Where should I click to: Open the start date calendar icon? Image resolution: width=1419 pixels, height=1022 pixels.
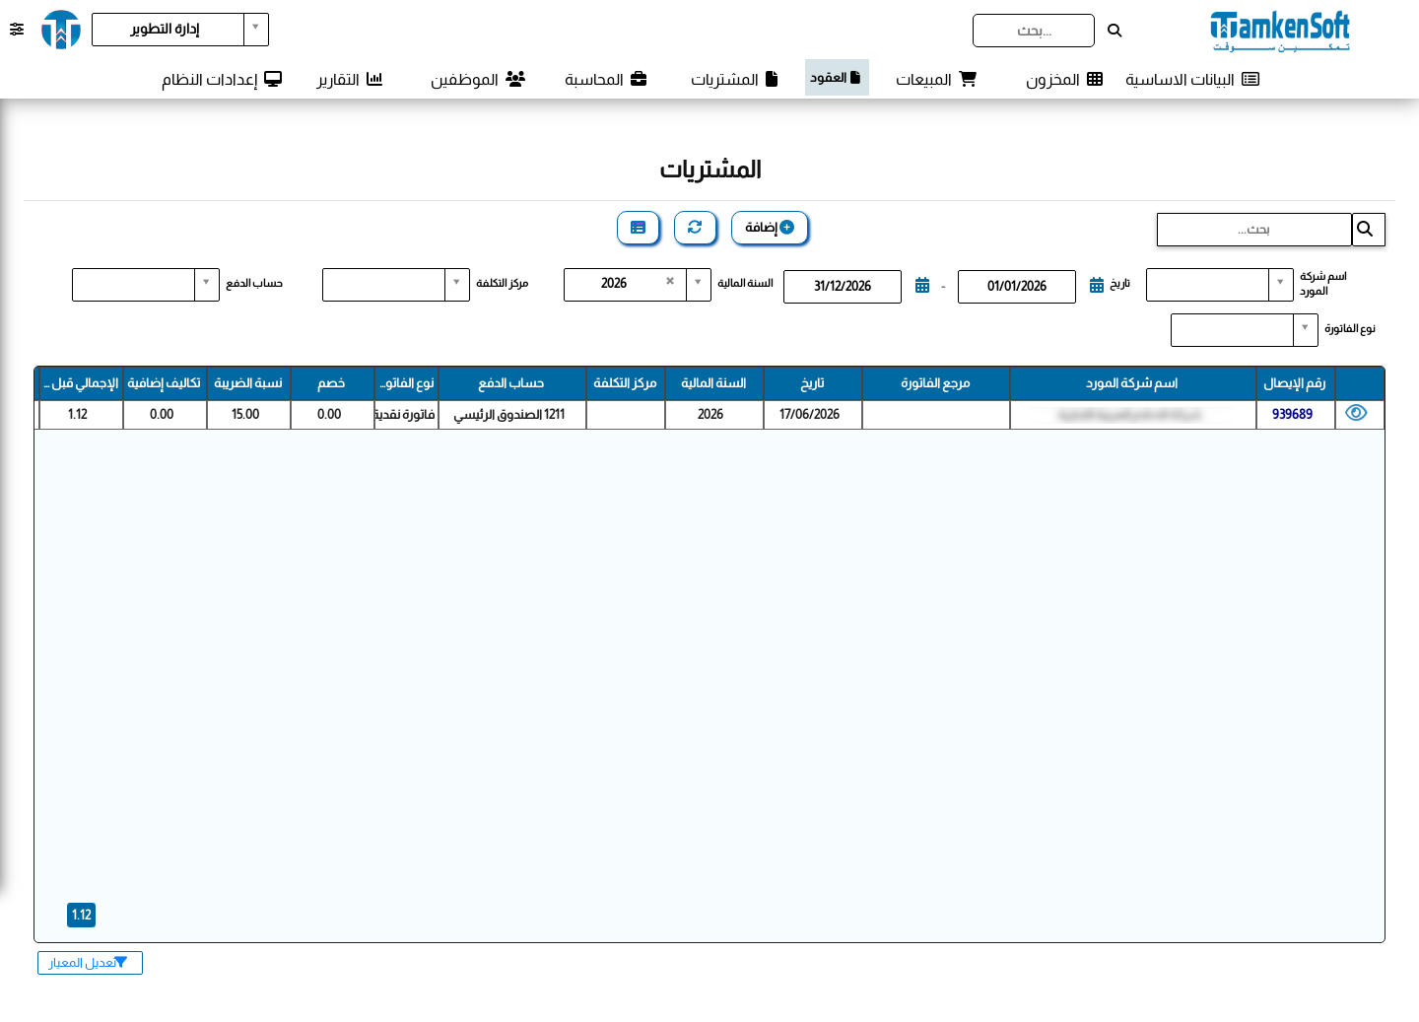[1097, 286]
